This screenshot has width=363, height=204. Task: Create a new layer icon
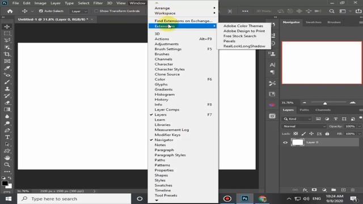click(x=343, y=190)
